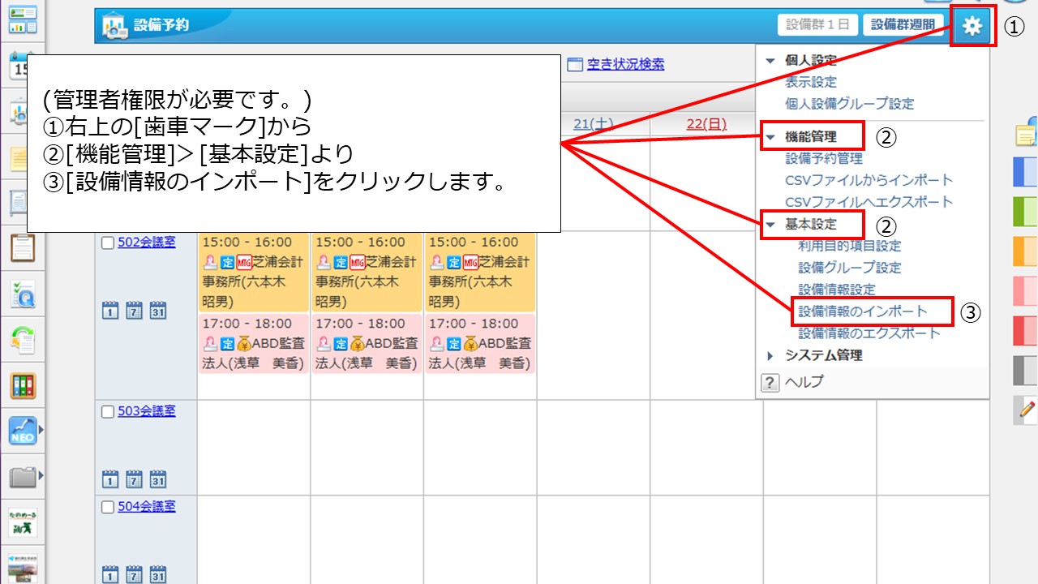Click the NEO chart icon in sidebar
This screenshot has height=584, width=1038.
pyautogui.click(x=23, y=430)
